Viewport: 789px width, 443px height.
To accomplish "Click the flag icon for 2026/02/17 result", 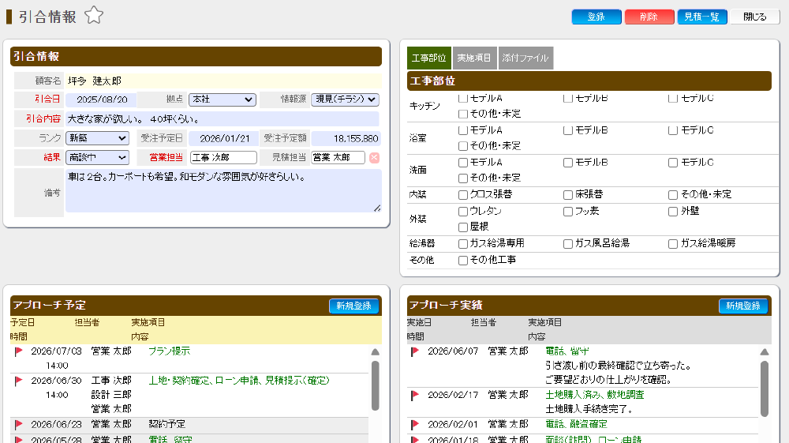I will click(x=415, y=395).
